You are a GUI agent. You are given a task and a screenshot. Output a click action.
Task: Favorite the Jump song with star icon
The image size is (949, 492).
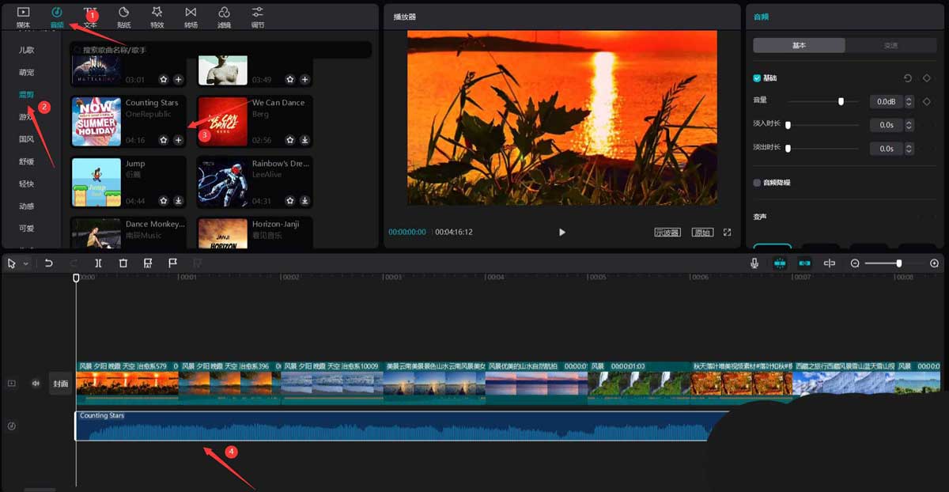click(x=164, y=201)
